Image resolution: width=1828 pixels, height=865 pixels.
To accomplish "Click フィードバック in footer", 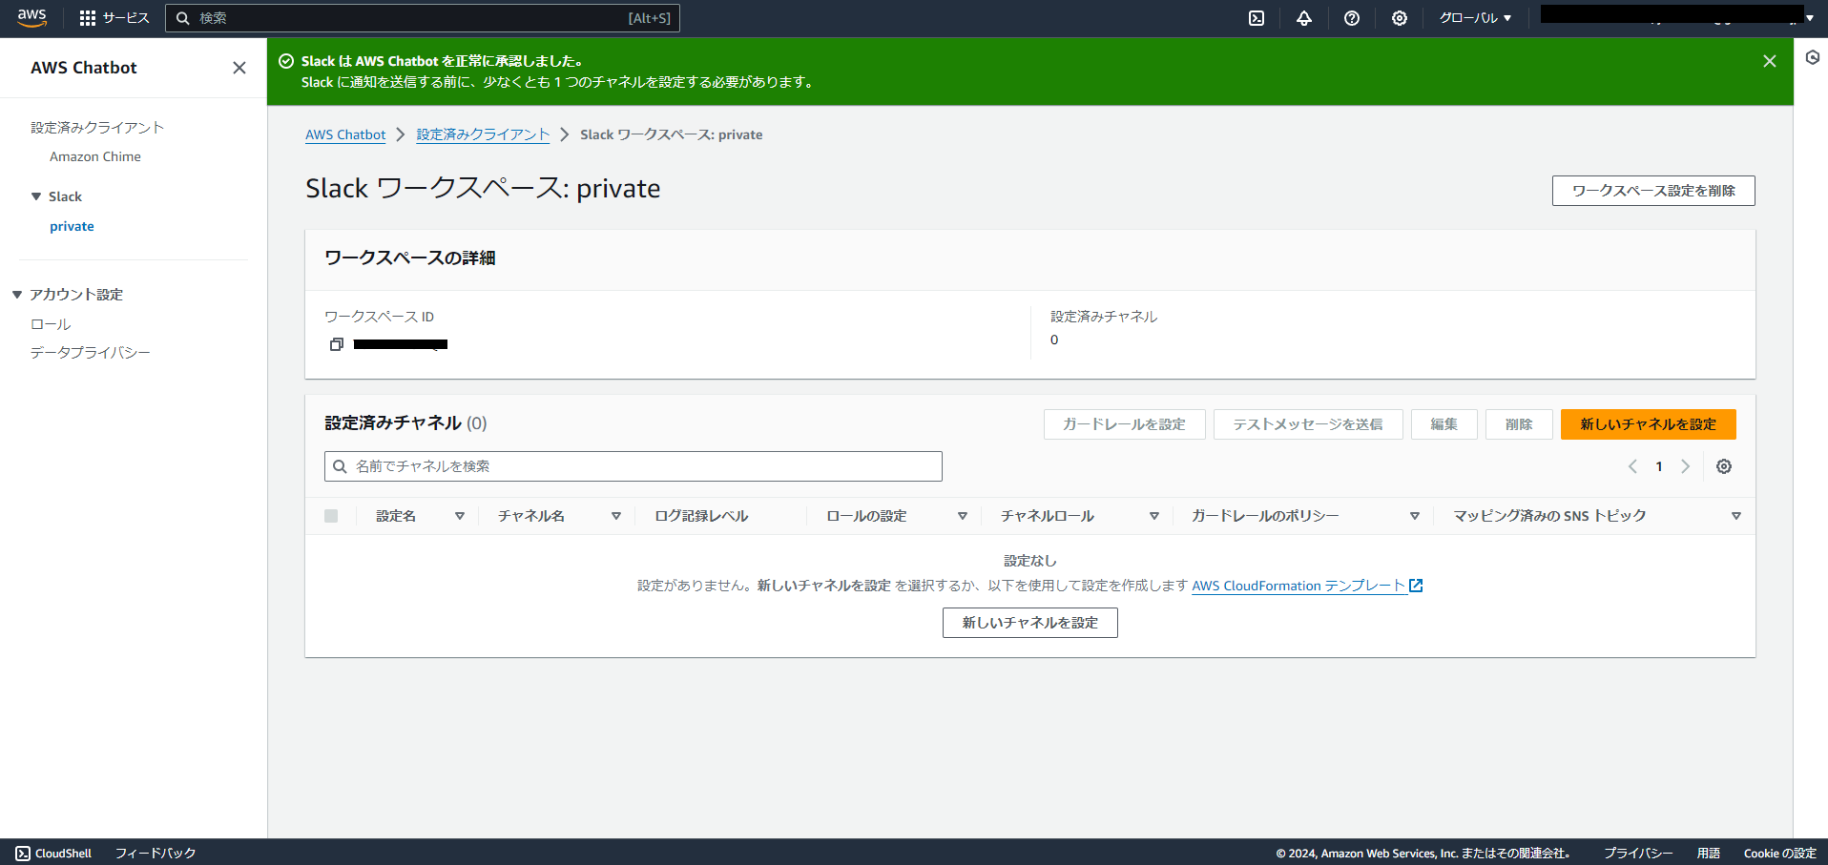I will click(156, 854).
